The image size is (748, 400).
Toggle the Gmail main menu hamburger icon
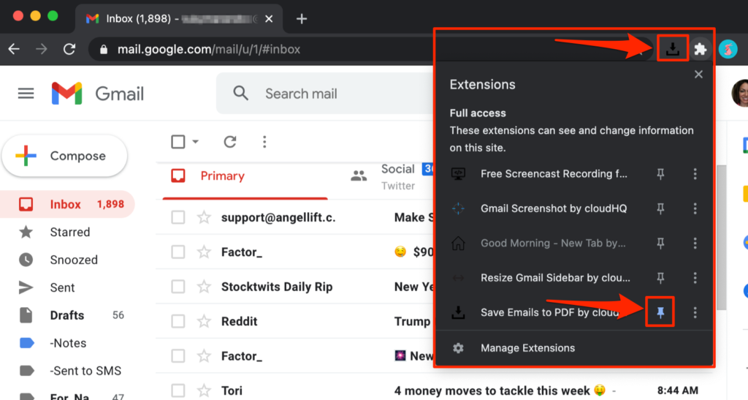(26, 94)
